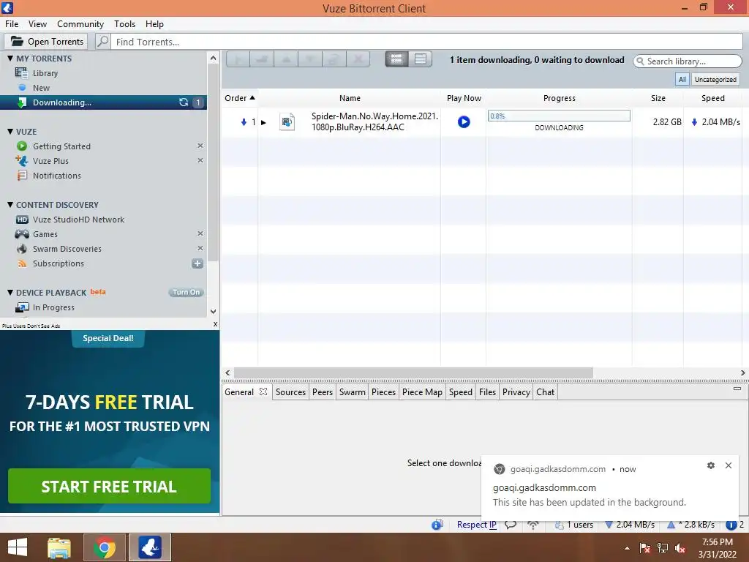
Task: Switch to the Peers tab
Action: coord(323,392)
